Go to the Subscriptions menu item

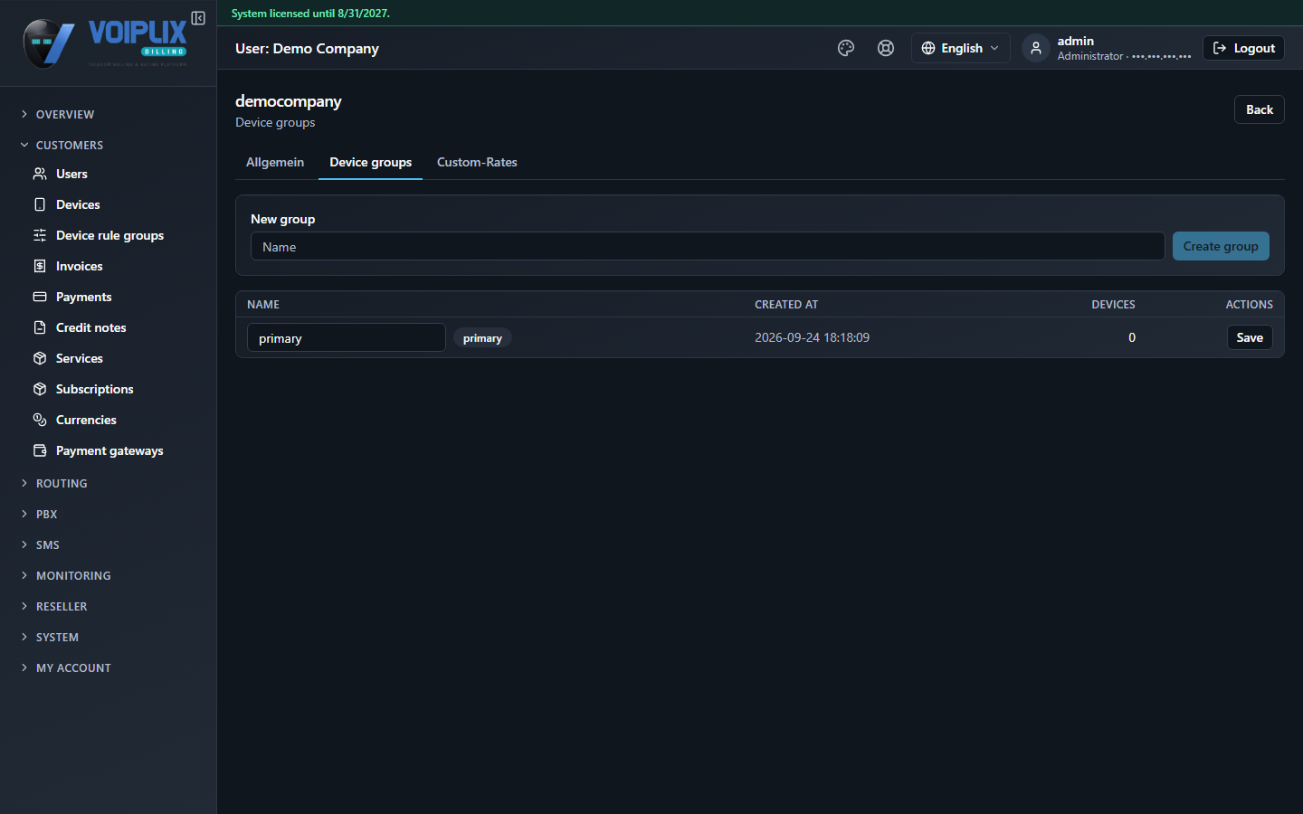[x=94, y=389]
